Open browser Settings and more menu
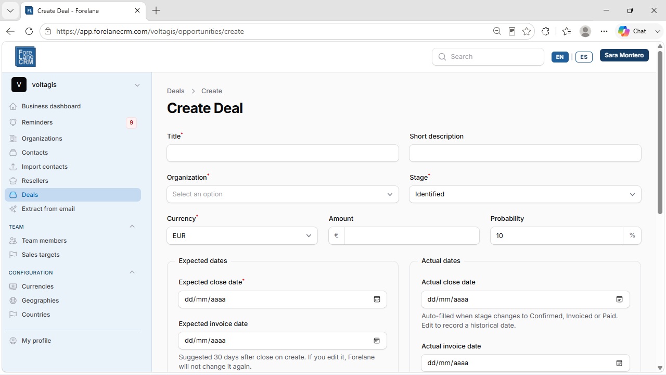Viewport: 666px width, 375px height. click(x=604, y=31)
